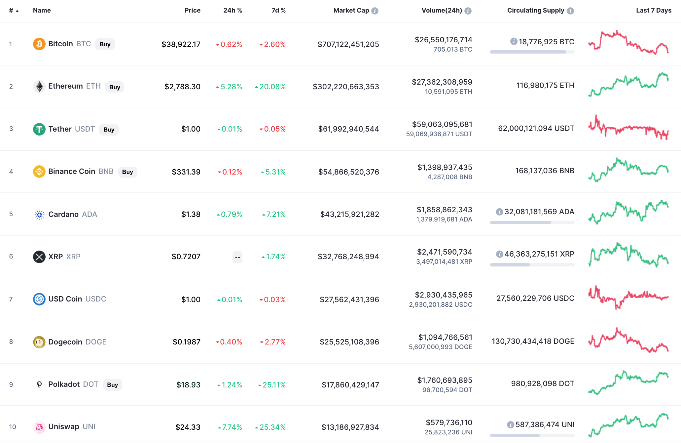Click the Cardano circulating supply progress bar

tap(532, 222)
